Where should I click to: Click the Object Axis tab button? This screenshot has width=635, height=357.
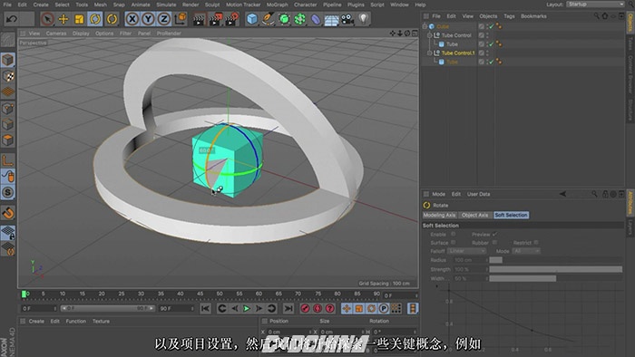tap(474, 215)
